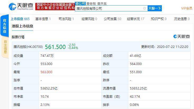Switch to the 知识产权 tab
The width and height of the screenshot is (194, 109).
(159, 19)
